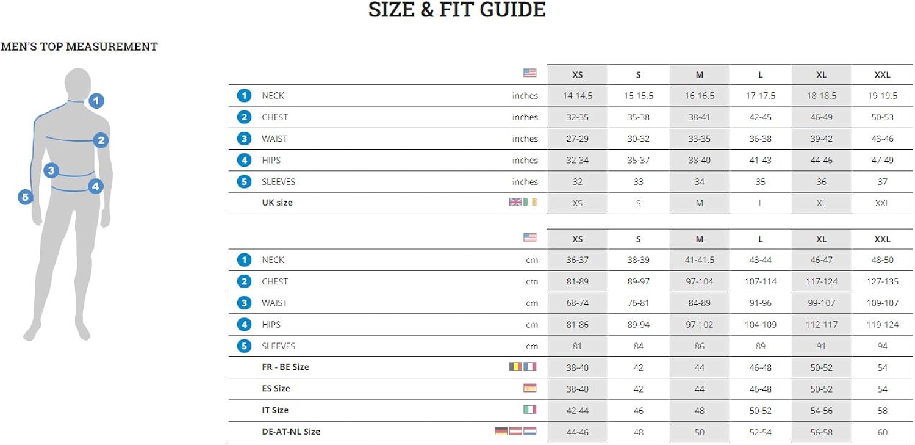Click the number 2 badge beside CHEST in the inches table
The height and width of the screenshot is (445, 915).
(x=245, y=117)
